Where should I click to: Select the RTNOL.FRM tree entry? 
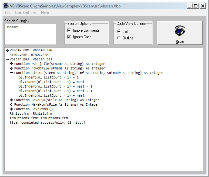point(29,55)
